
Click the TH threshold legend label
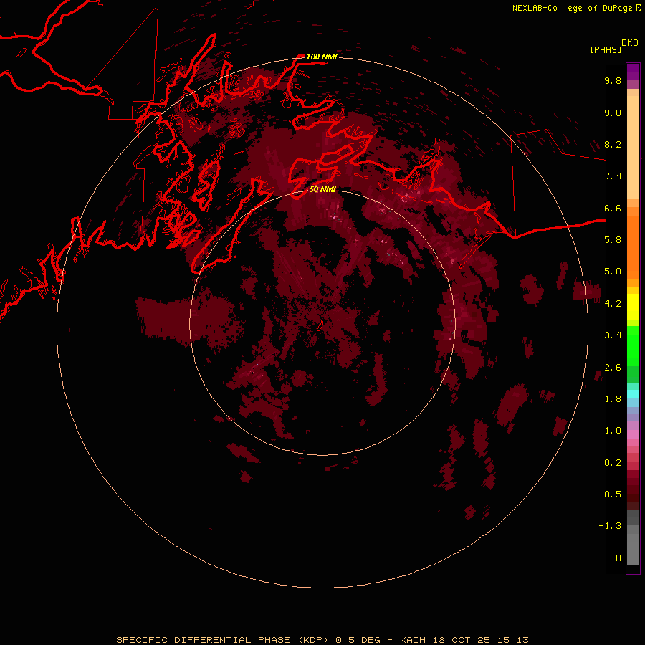pos(616,558)
